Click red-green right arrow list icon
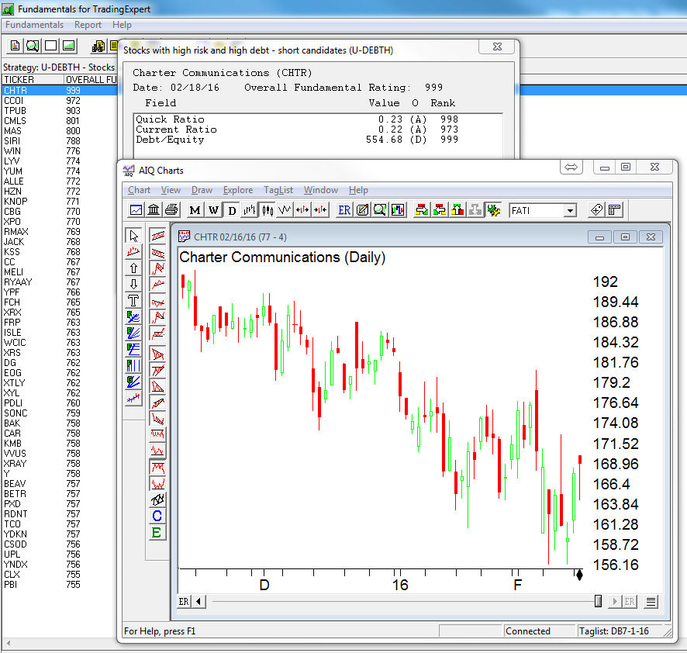This screenshot has height=653, width=687. pyautogui.click(x=422, y=210)
